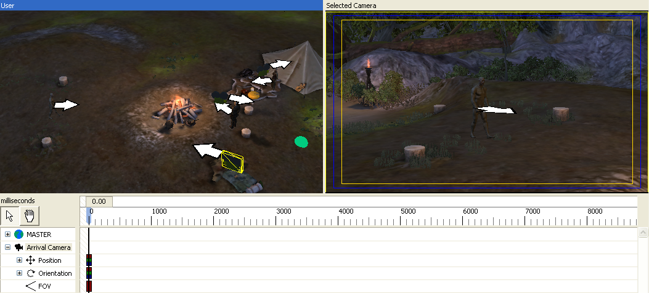Select the yellow camera object in User view
Image resolution: width=649 pixels, height=293 pixels.
click(x=232, y=160)
